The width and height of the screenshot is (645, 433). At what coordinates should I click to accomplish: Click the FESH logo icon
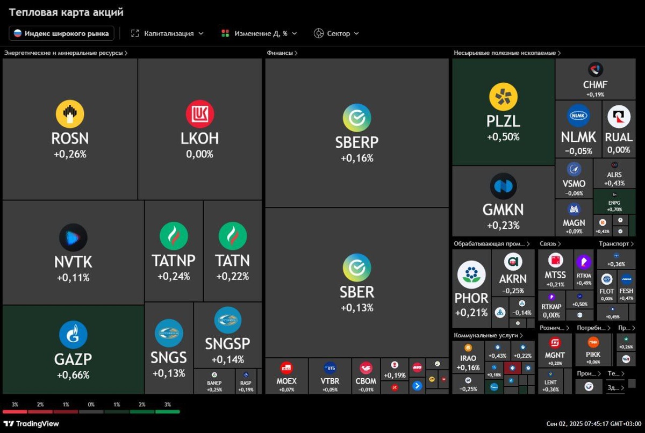coord(627,279)
